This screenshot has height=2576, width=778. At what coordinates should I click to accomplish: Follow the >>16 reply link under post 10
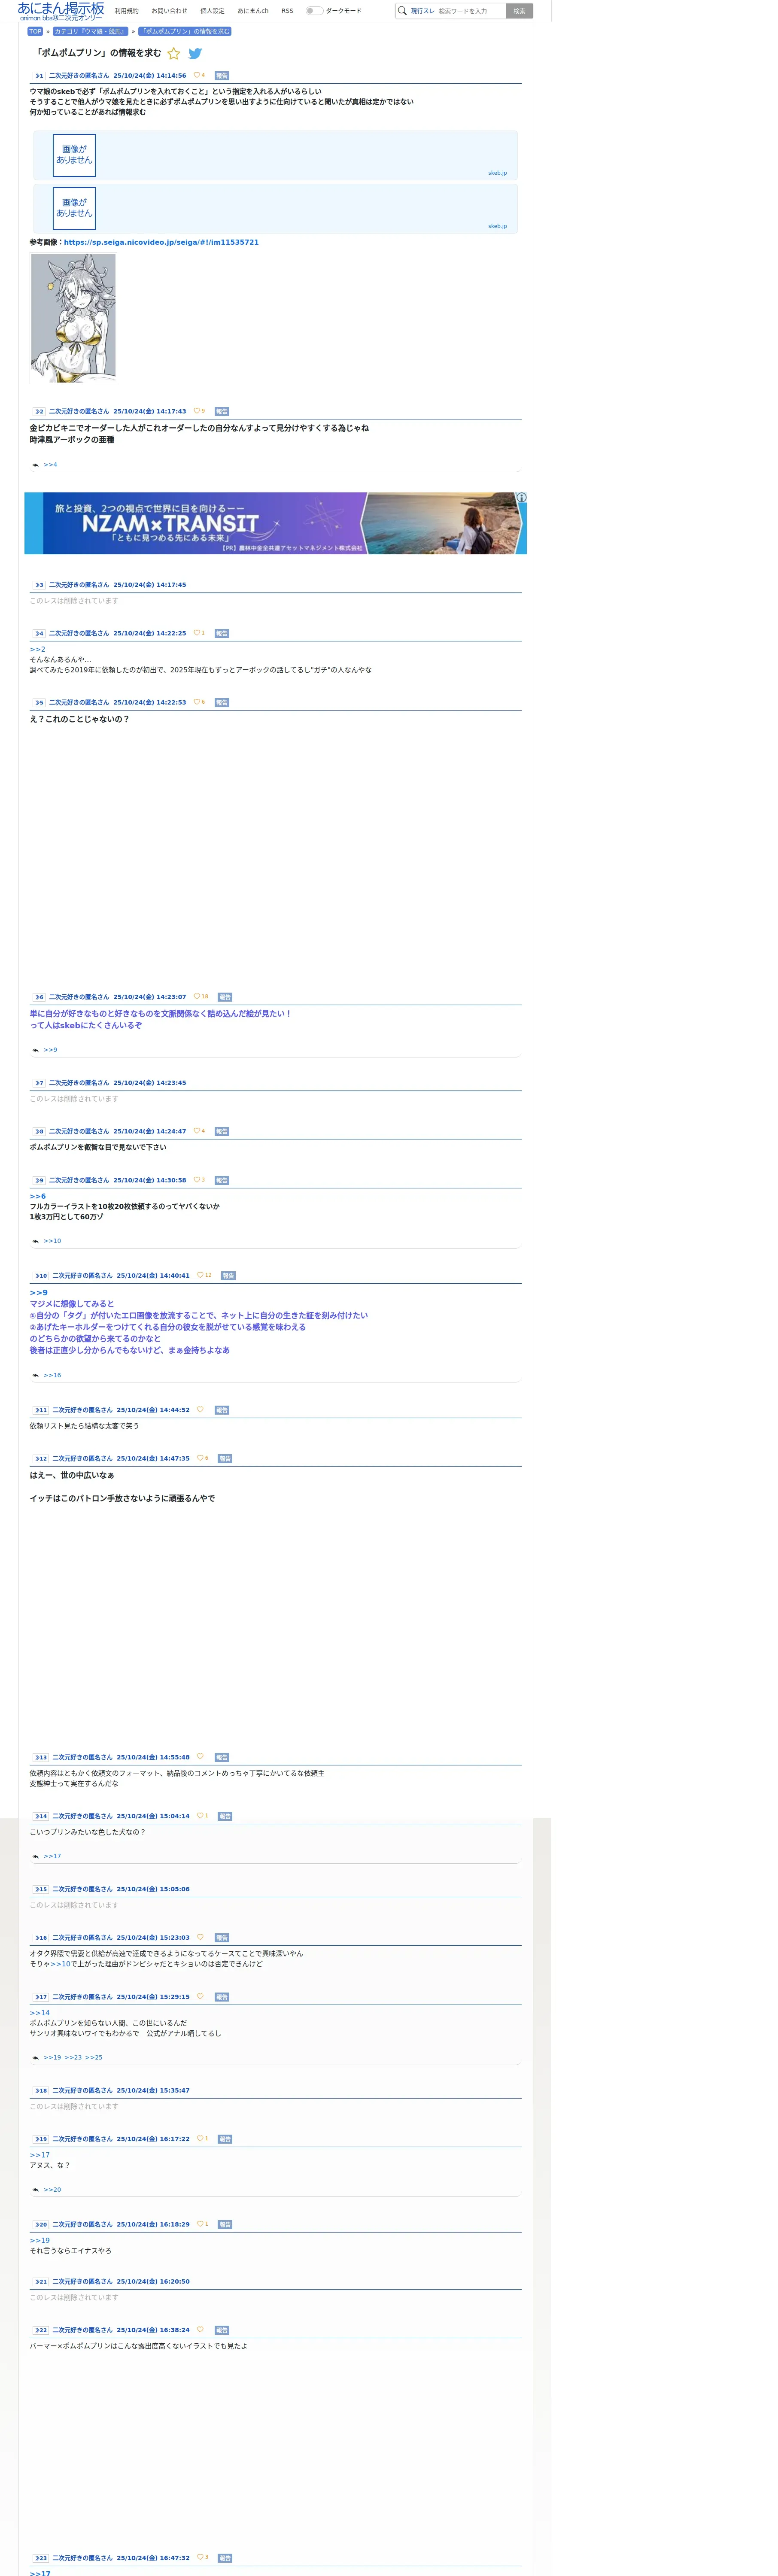click(52, 1376)
